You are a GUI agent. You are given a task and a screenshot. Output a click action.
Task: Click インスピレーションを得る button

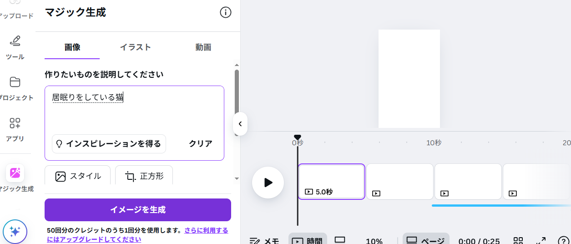coord(109,144)
